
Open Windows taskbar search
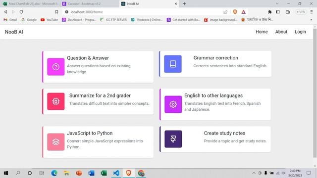(18, 173)
